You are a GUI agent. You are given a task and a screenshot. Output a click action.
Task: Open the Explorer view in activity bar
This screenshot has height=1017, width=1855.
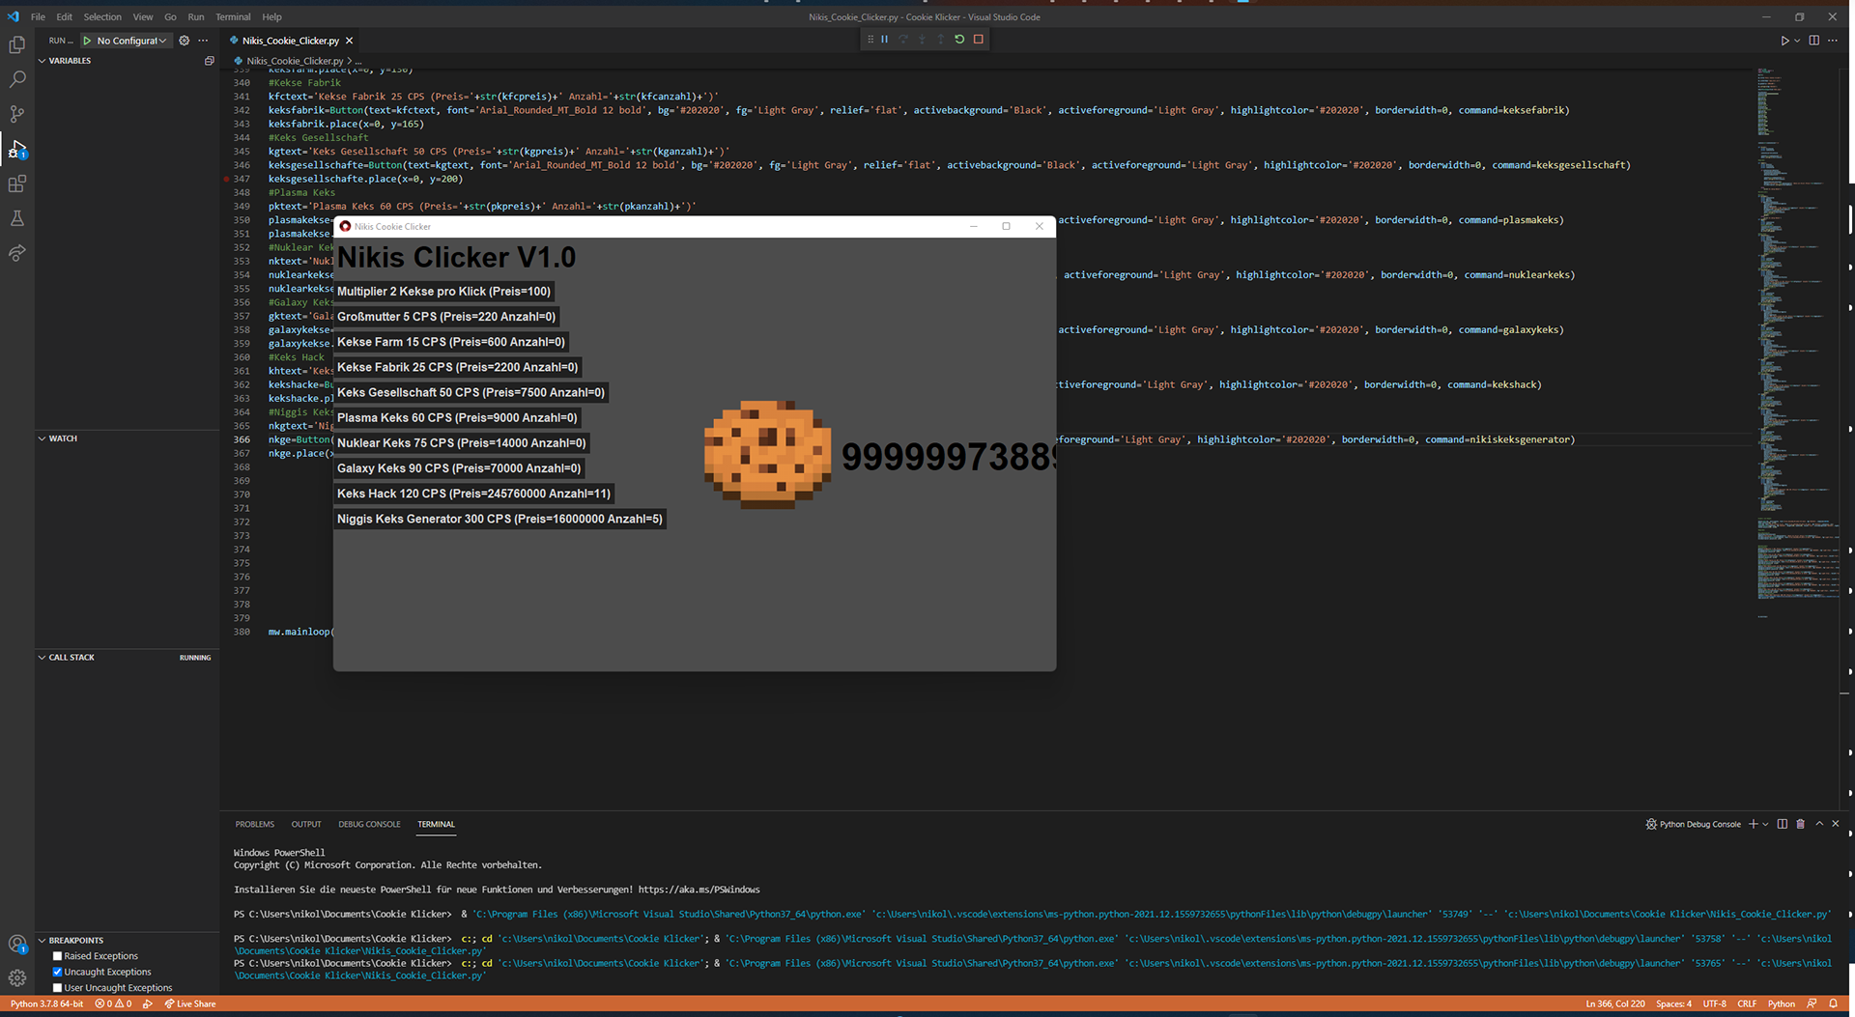coord(17,44)
